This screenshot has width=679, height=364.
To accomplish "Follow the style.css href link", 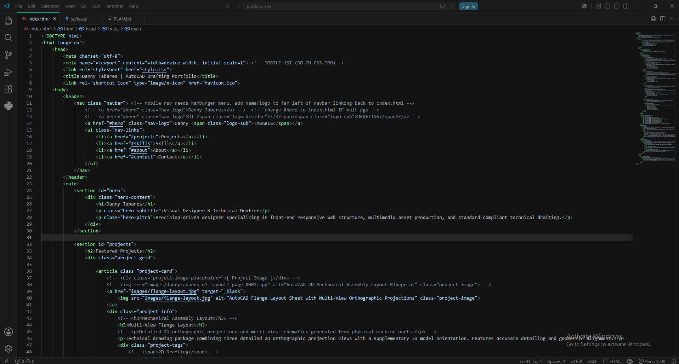I will tap(154, 70).
